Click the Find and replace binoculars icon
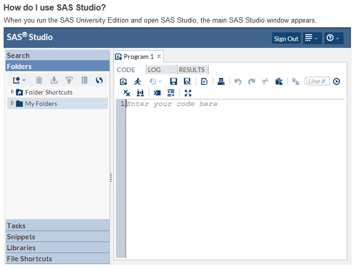The width and height of the screenshot is (355, 268). [x=140, y=93]
